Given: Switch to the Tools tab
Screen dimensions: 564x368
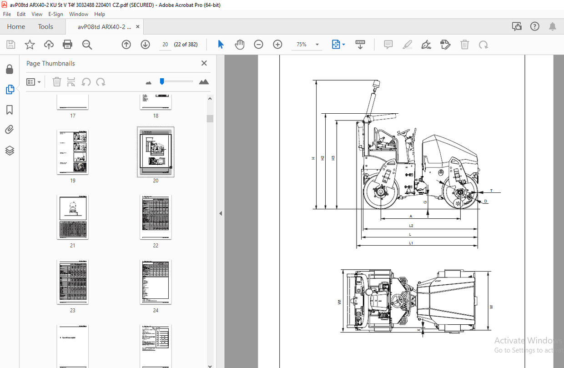Looking at the screenshot, I should point(45,26).
